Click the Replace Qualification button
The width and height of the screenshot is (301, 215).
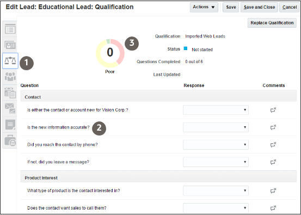coord(272,23)
